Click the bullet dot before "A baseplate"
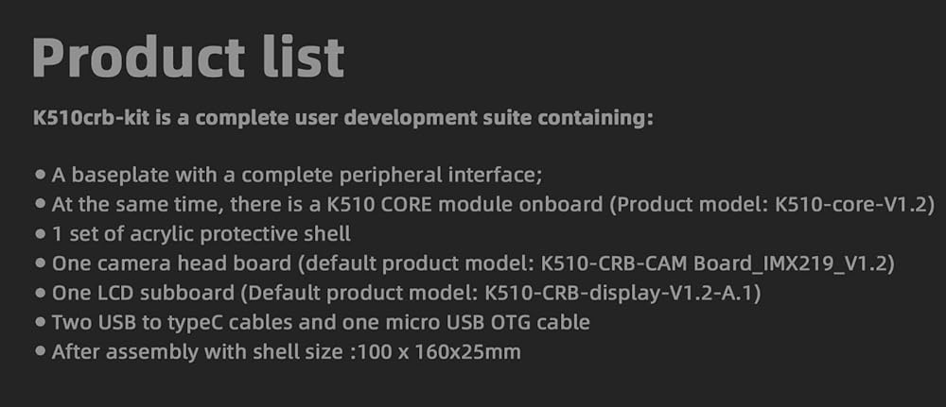Viewport: 946px width, 407px height. pyautogui.click(x=40, y=175)
